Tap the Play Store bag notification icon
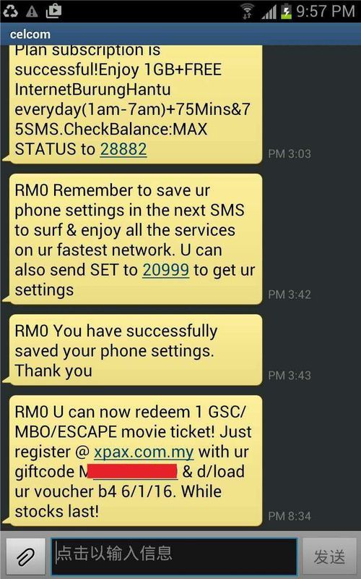361x579 pixels. [53, 11]
